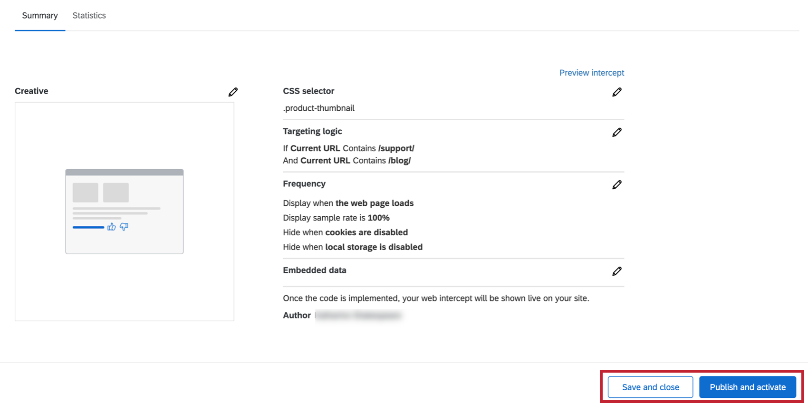Click the Current URL Contains /support/ condition

[348, 148]
